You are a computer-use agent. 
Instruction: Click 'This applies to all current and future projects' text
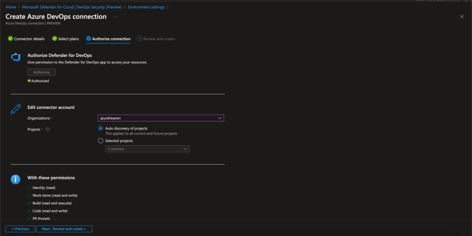pos(141,134)
